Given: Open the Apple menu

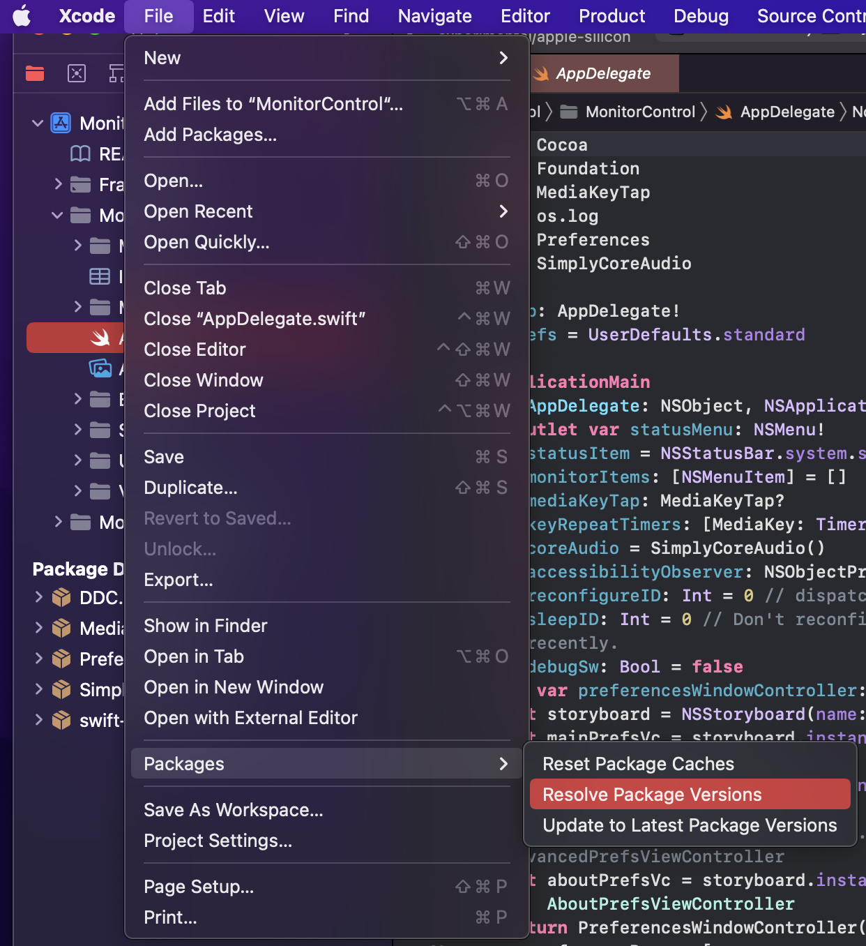Looking at the screenshot, I should pos(22,16).
